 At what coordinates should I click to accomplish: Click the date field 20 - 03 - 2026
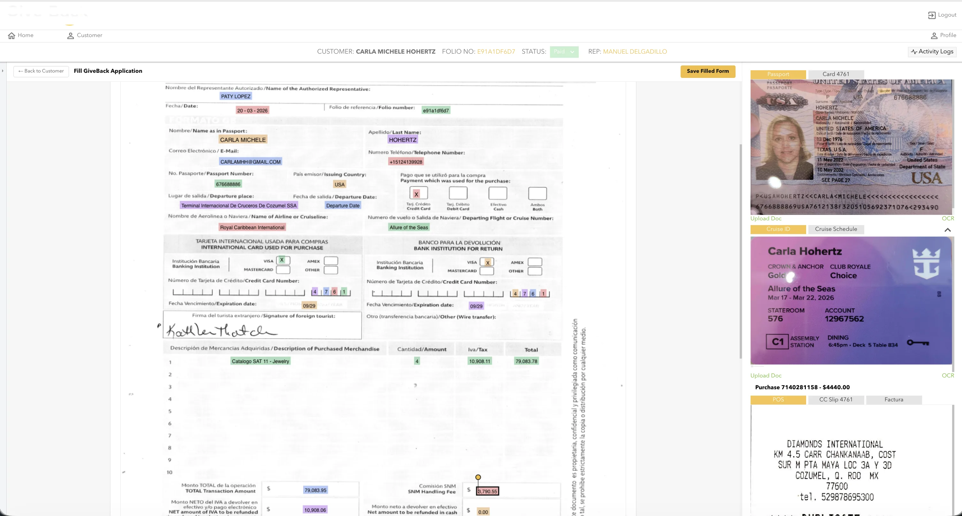252,110
